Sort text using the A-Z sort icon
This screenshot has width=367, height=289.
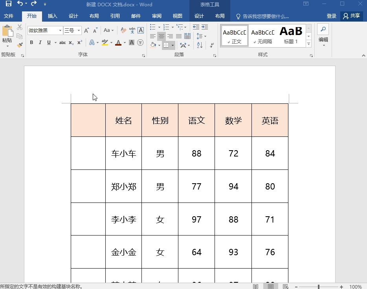point(200,45)
